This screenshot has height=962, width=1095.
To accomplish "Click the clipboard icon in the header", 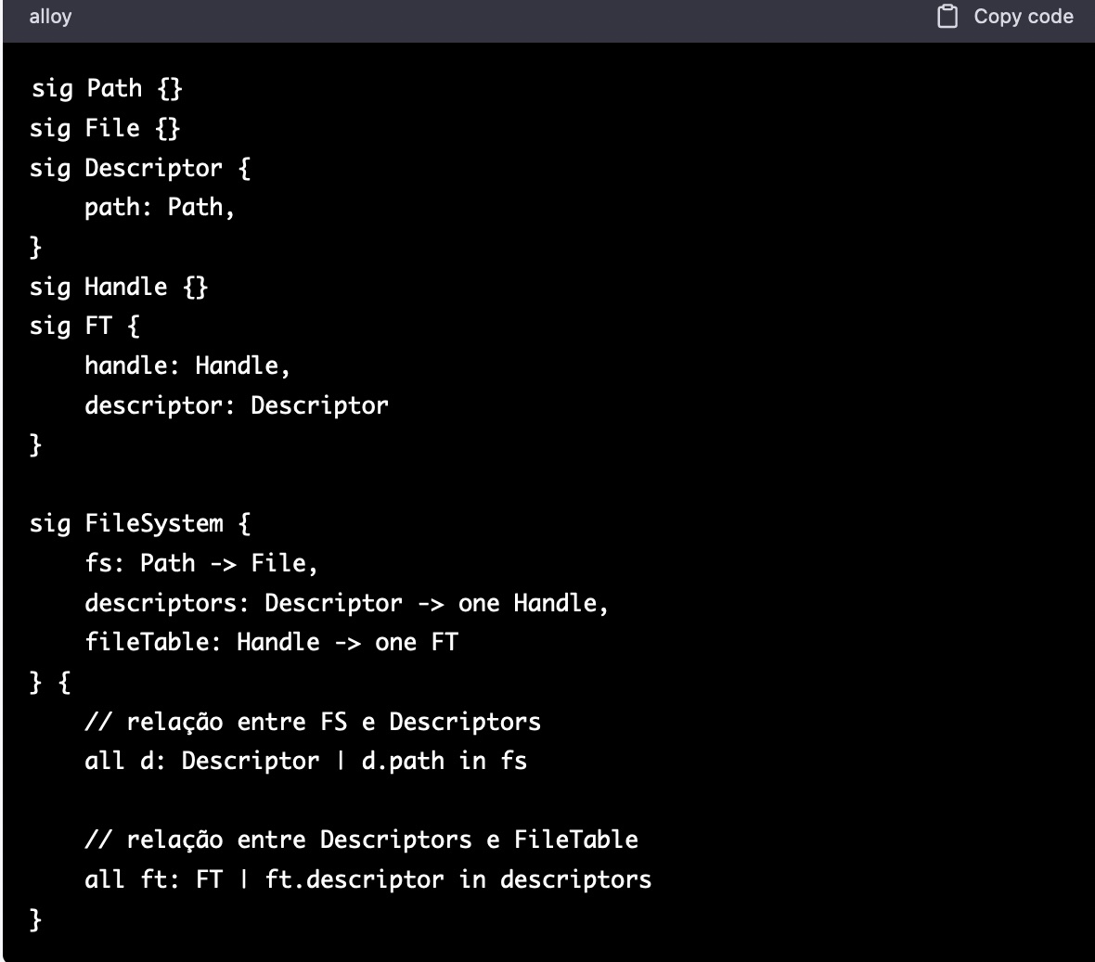I will click(947, 17).
